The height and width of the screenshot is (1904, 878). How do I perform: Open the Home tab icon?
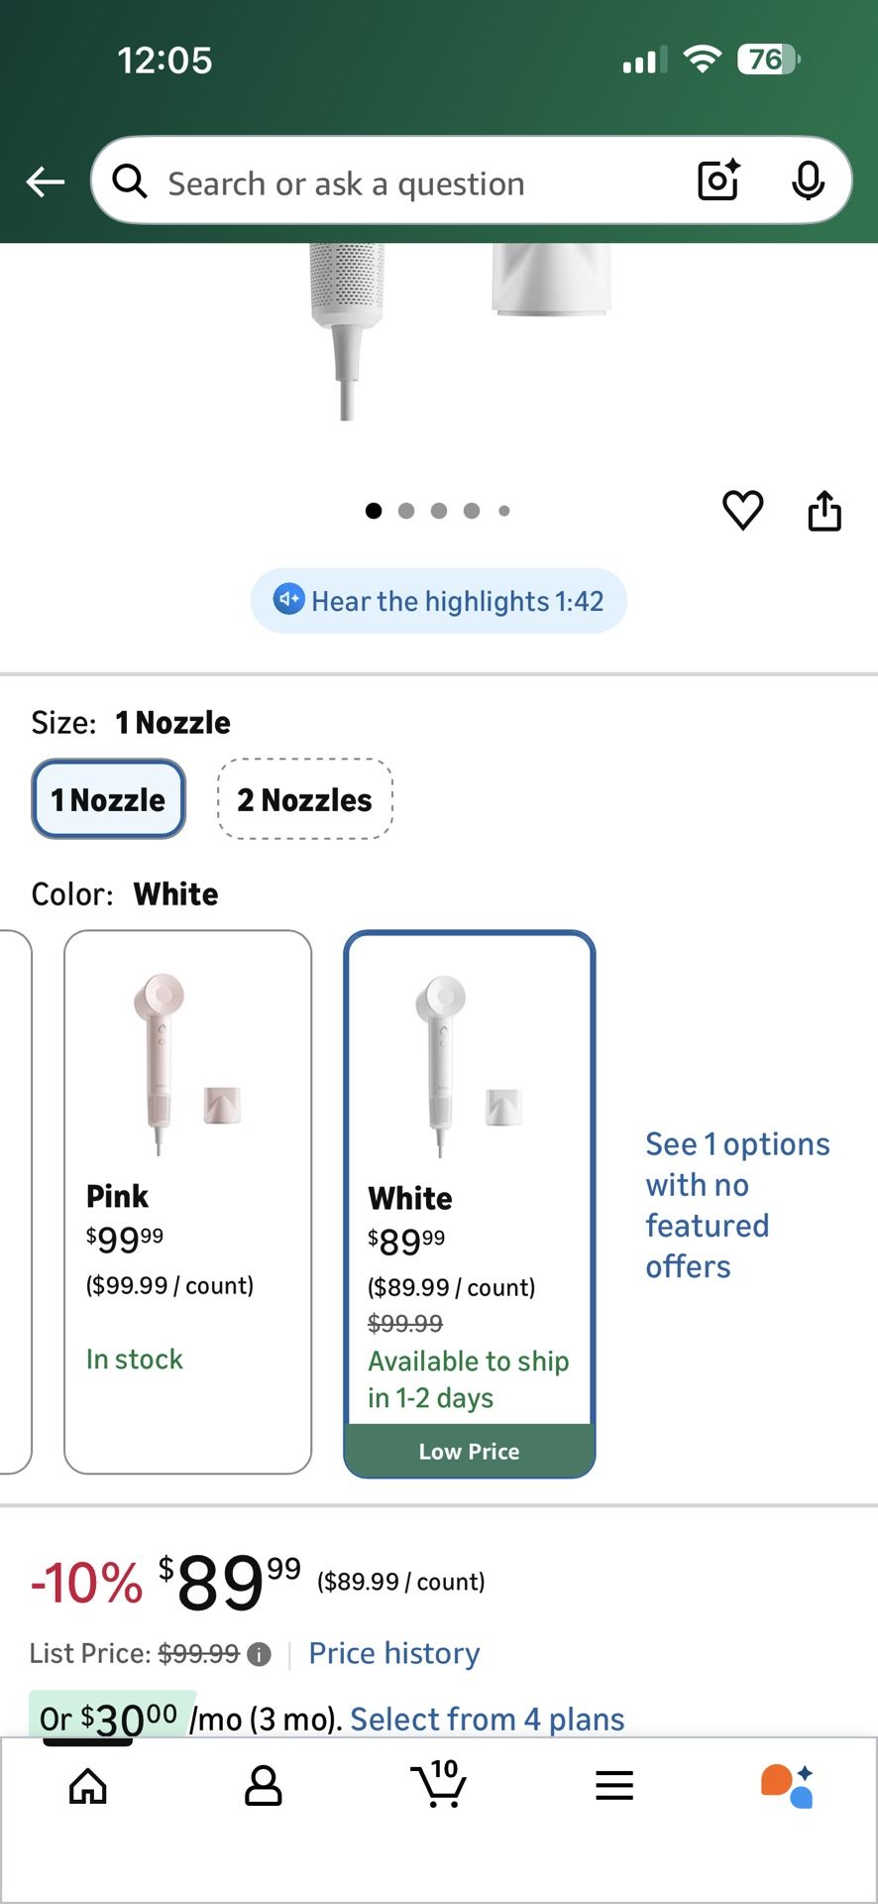[x=88, y=1786]
